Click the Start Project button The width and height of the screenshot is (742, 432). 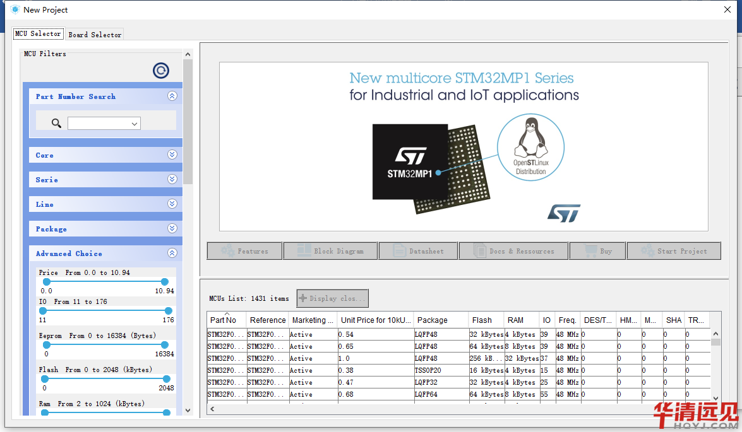[x=674, y=251]
